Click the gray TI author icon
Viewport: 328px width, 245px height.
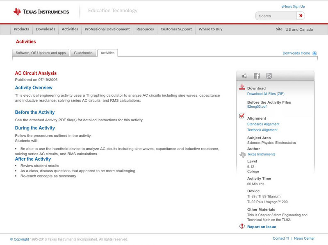242,155
